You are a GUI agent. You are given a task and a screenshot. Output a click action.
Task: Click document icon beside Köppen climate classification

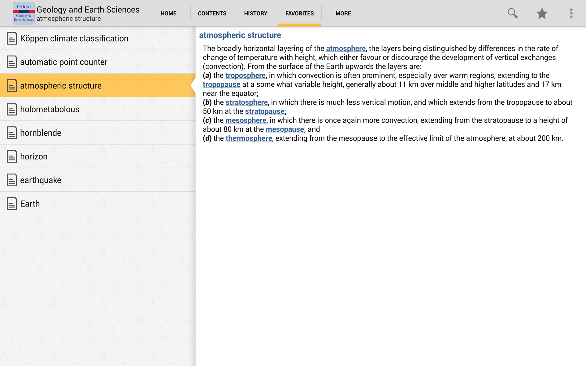tap(12, 38)
